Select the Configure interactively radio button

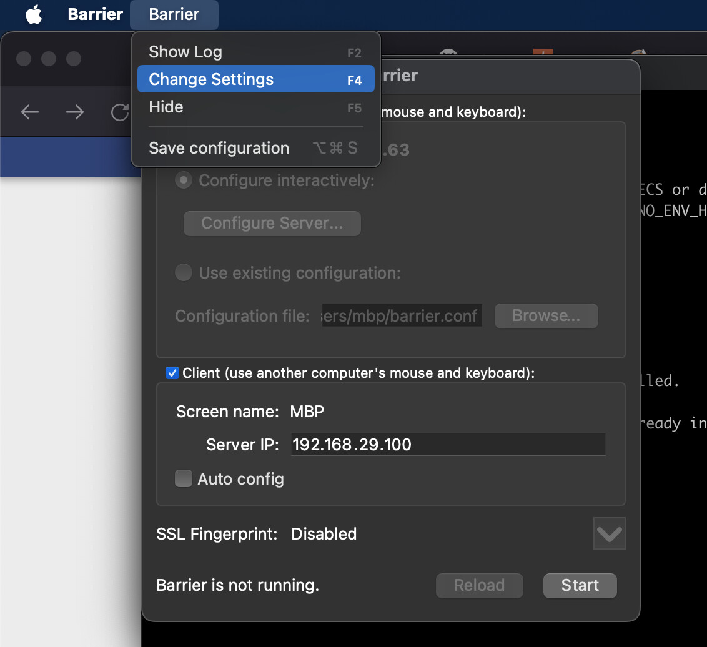(x=183, y=180)
